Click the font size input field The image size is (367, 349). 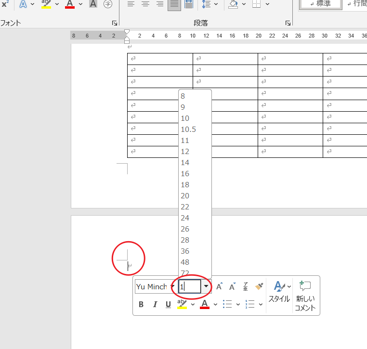(x=189, y=286)
